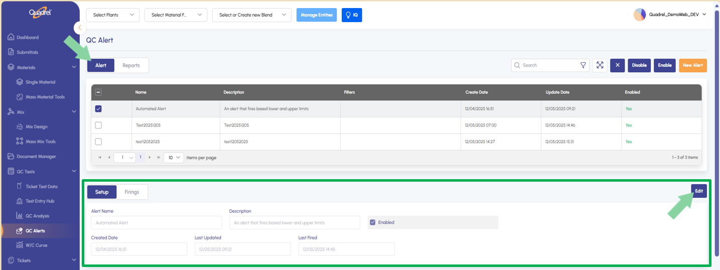Click the expand fullscreen arrows icon
Image resolution: width=720 pixels, height=270 pixels.
600,65
